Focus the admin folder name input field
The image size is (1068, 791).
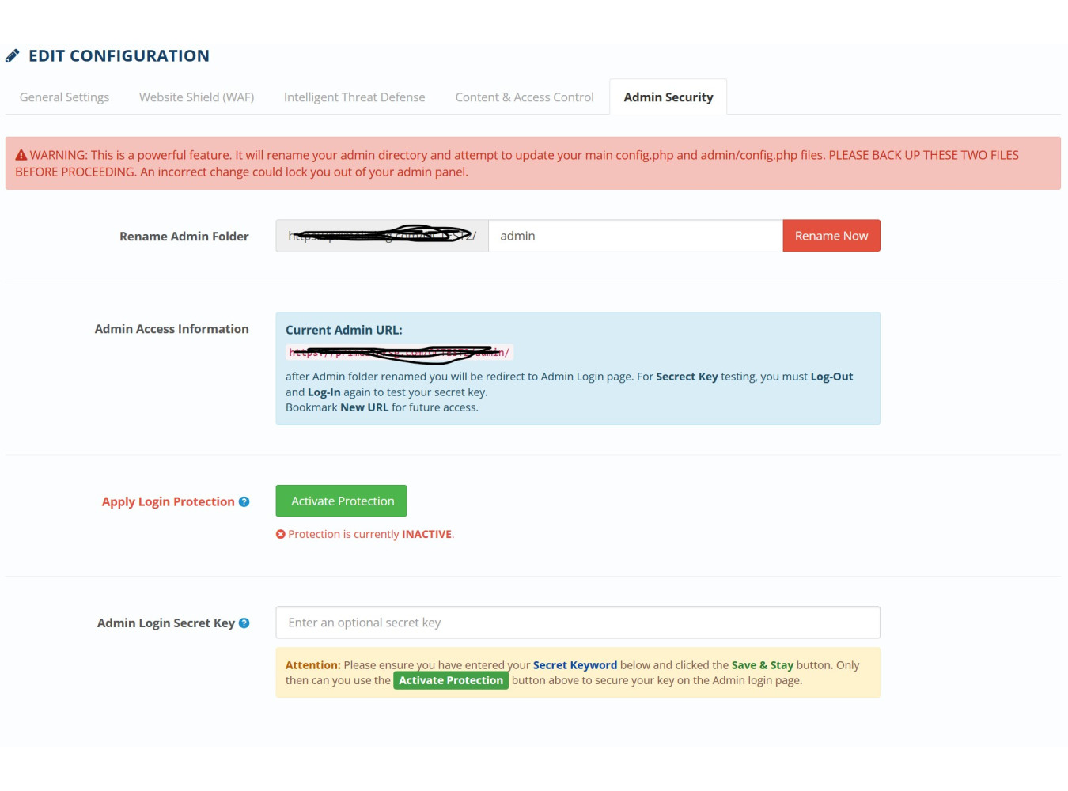[x=634, y=236]
